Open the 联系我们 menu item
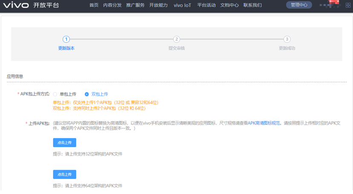Viewport: 353px width, 194px height. tap(253, 5)
